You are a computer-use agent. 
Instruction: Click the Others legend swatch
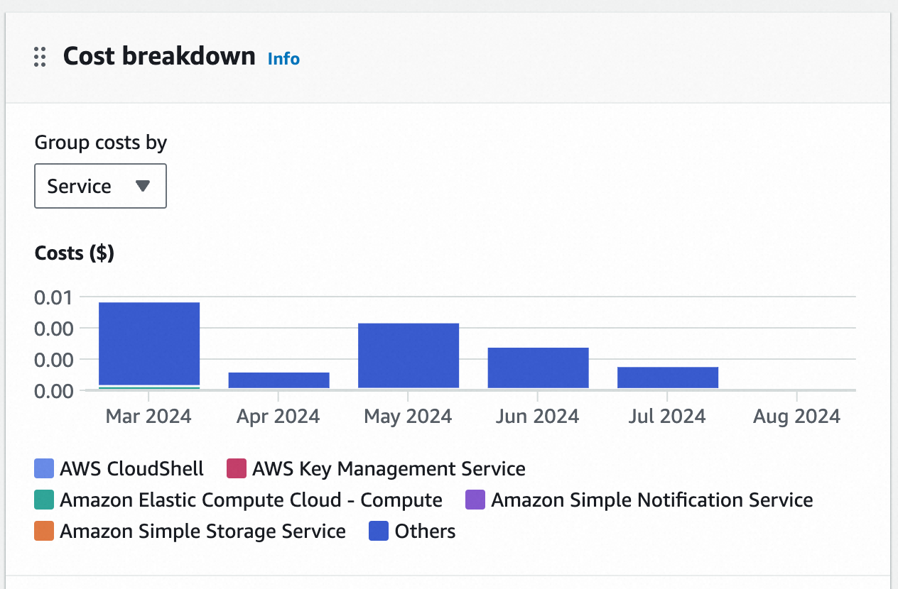point(379,532)
